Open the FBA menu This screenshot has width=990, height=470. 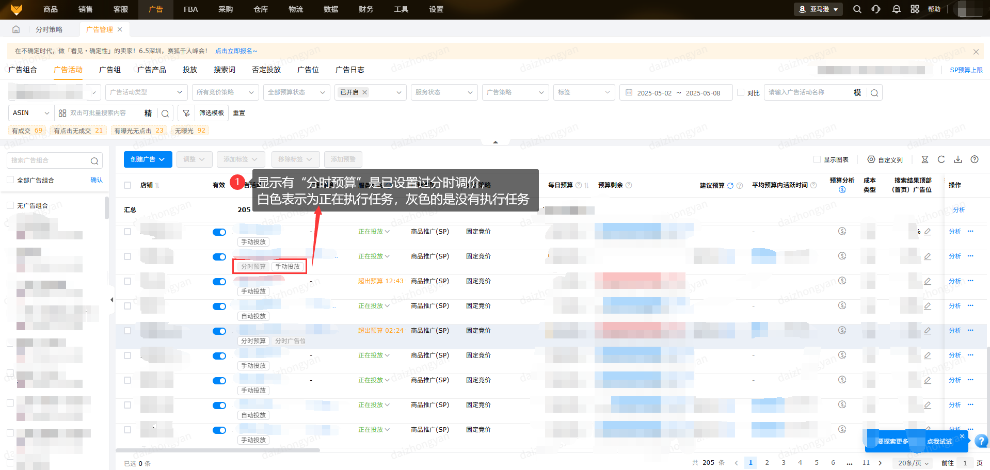click(190, 9)
